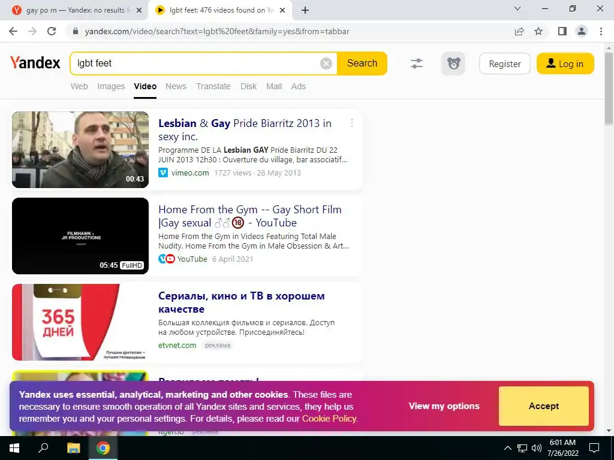Click the etvnet.com link
The width and height of the screenshot is (614, 460).
[x=177, y=346]
